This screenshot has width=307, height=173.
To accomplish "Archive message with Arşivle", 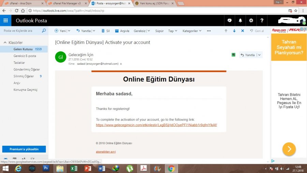I will [x=122, y=31].
